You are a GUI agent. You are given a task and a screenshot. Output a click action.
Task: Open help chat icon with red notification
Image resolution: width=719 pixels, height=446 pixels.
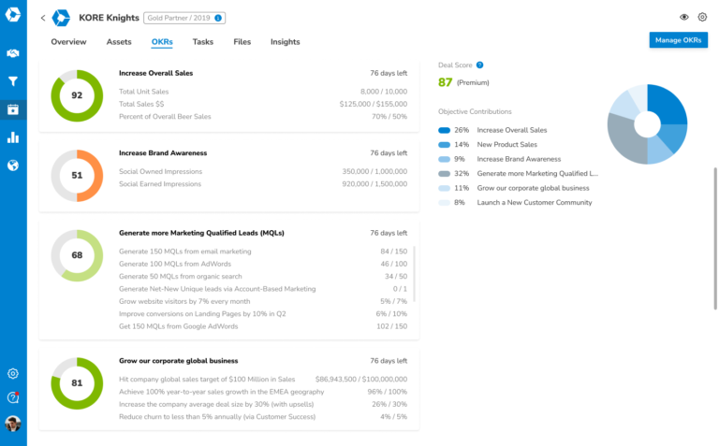point(13,397)
